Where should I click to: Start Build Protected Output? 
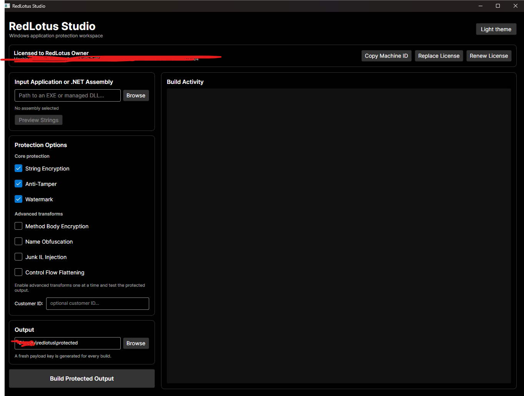tap(82, 379)
